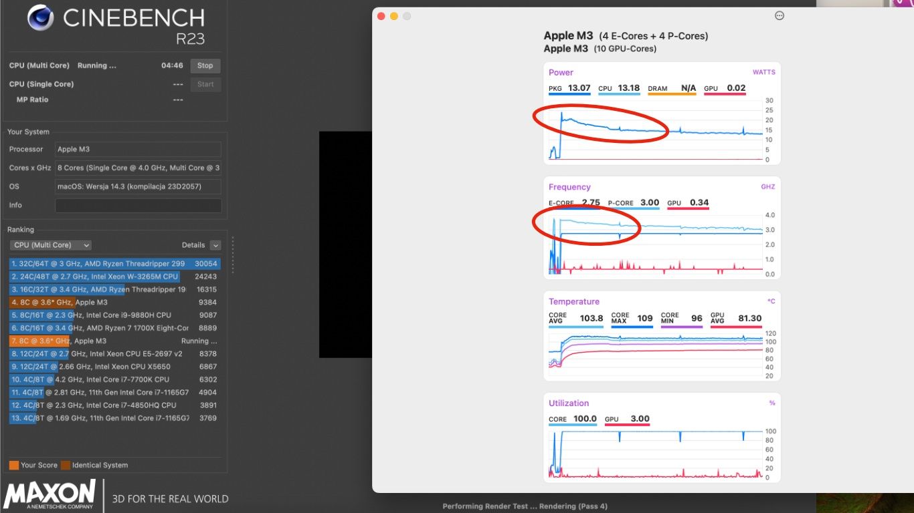Select the AMD Ryzen 7 1700X ranking row
Image resolution: width=914 pixels, height=513 pixels.
pos(114,328)
